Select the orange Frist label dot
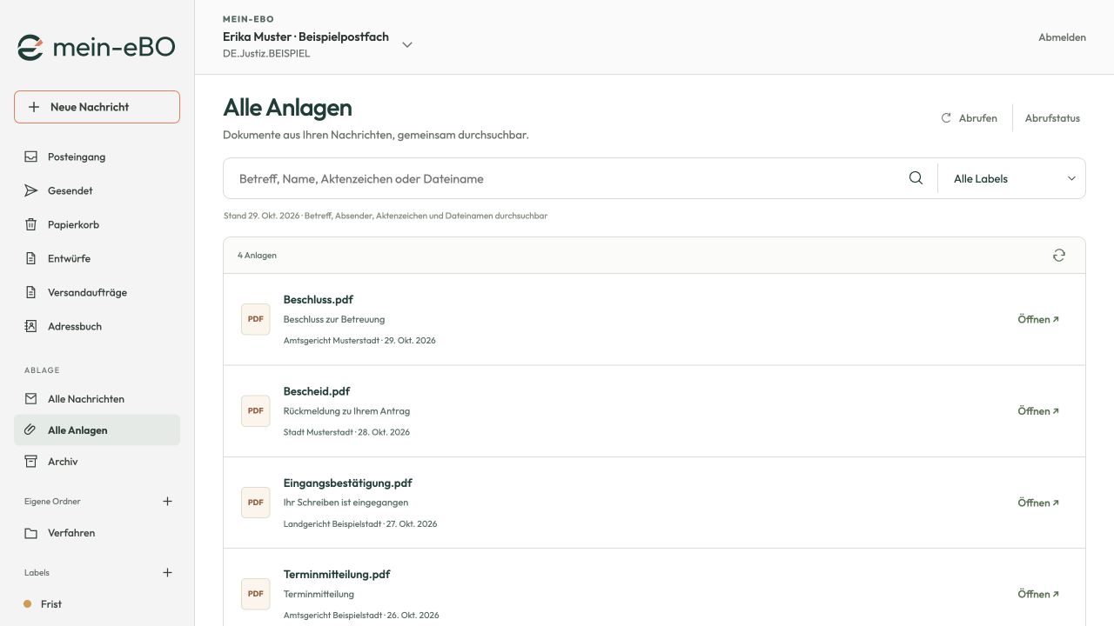The width and height of the screenshot is (1114, 626). pyautogui.click(x=28, y=604)
